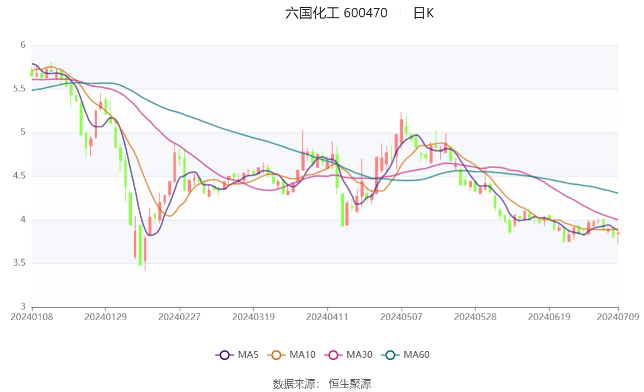Click the 20240227 date axis label
Image resolution: width=644 pixels, height=392 pixels.
(x=180, y=317)
